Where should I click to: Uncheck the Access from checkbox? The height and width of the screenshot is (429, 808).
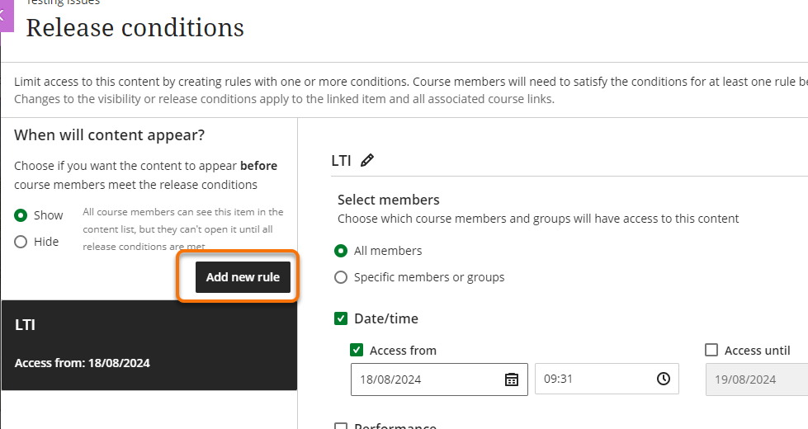(x=357, y=351)
